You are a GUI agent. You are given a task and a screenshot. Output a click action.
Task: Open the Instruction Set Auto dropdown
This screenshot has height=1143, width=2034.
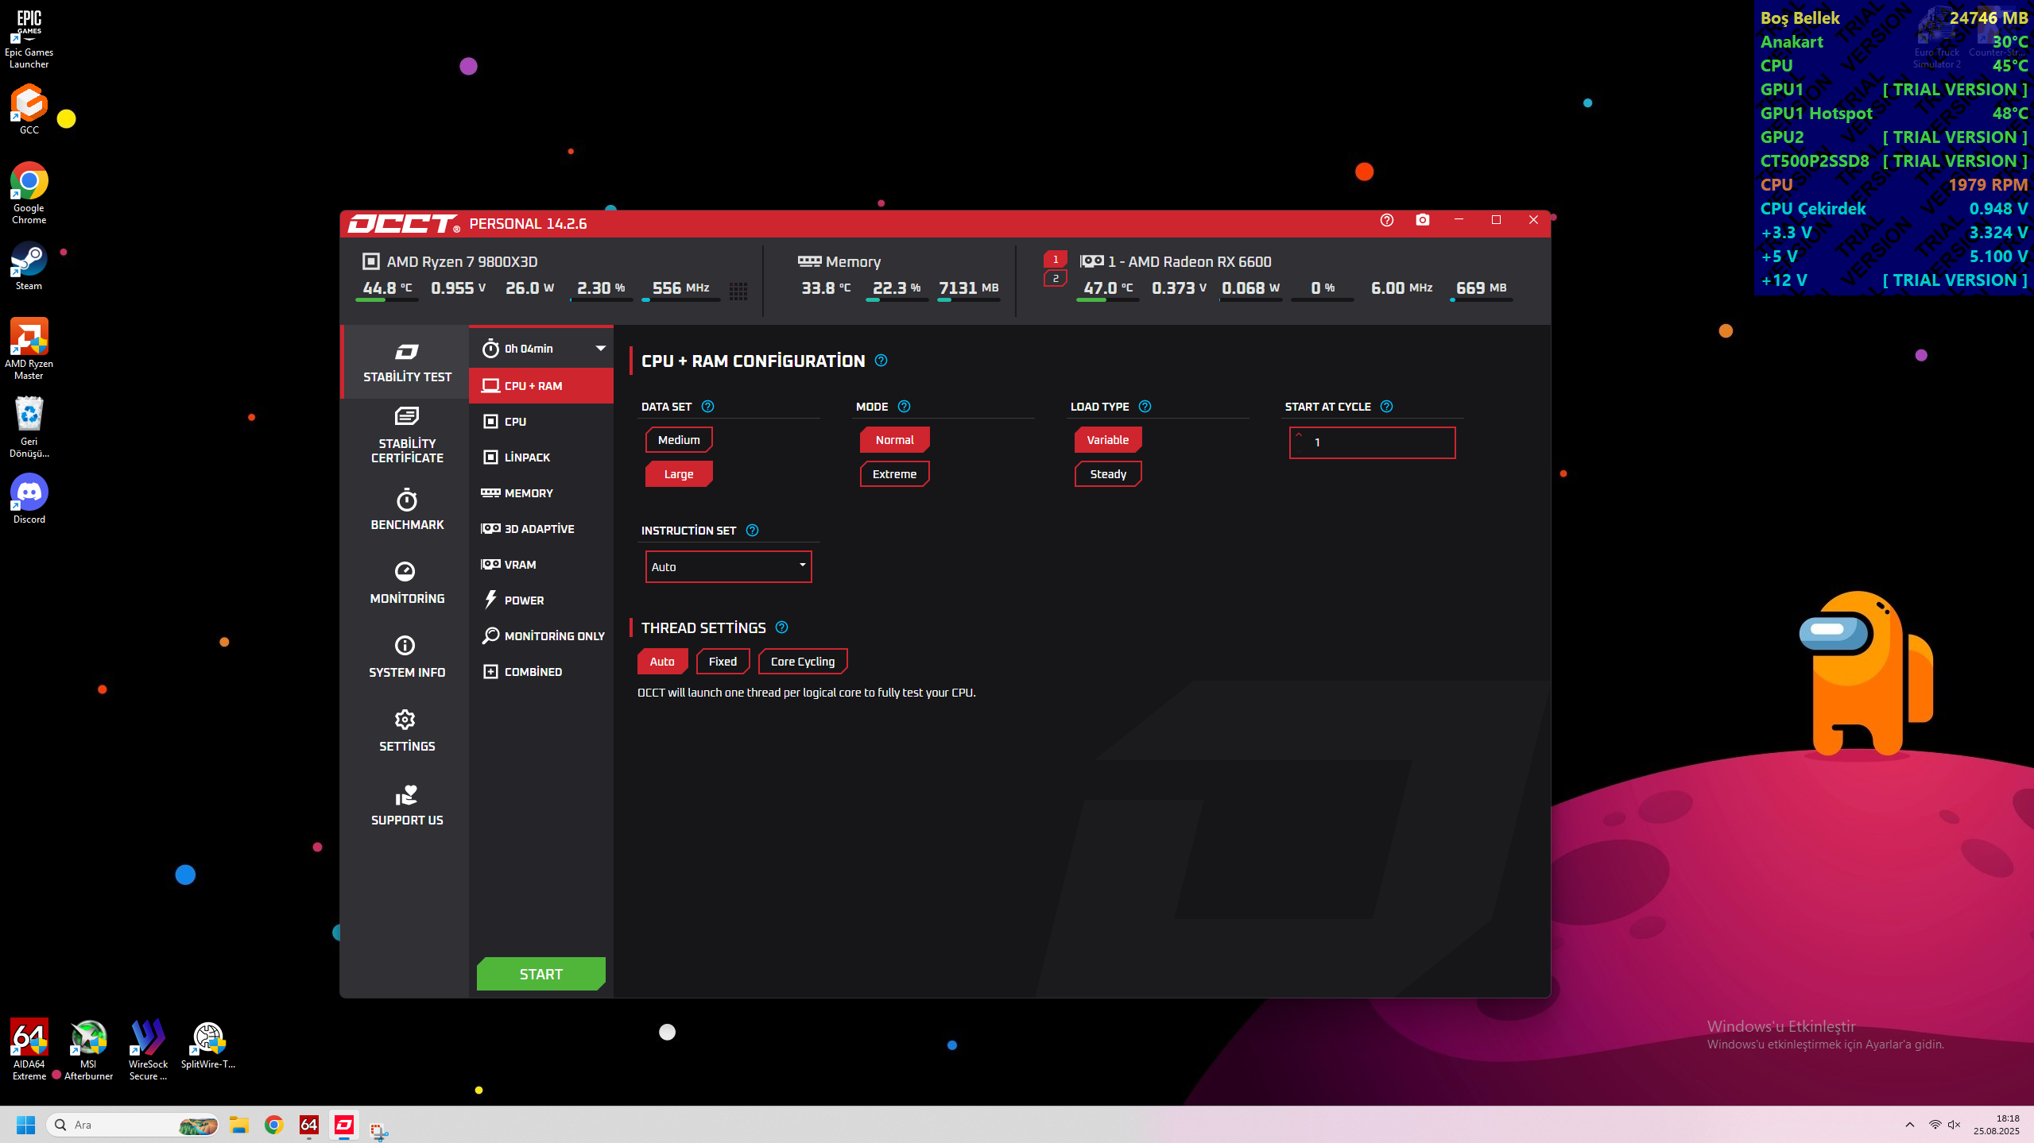pyautogui.click(x=728, y=567)
